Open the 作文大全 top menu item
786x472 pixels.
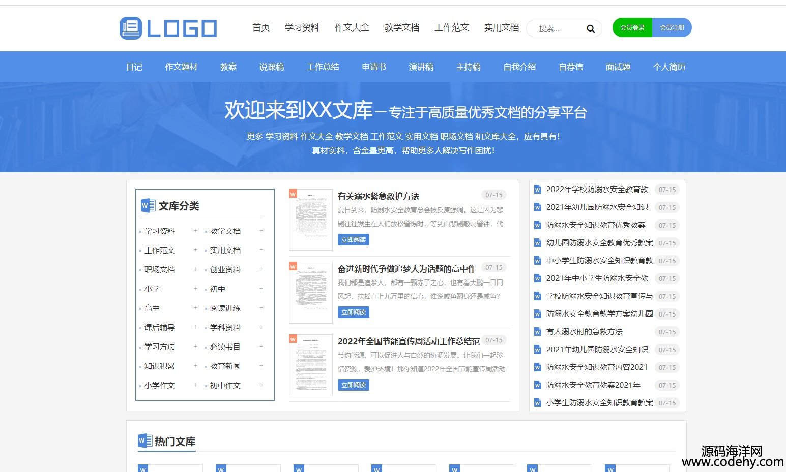pyautogui.click(x=352, y=27)
